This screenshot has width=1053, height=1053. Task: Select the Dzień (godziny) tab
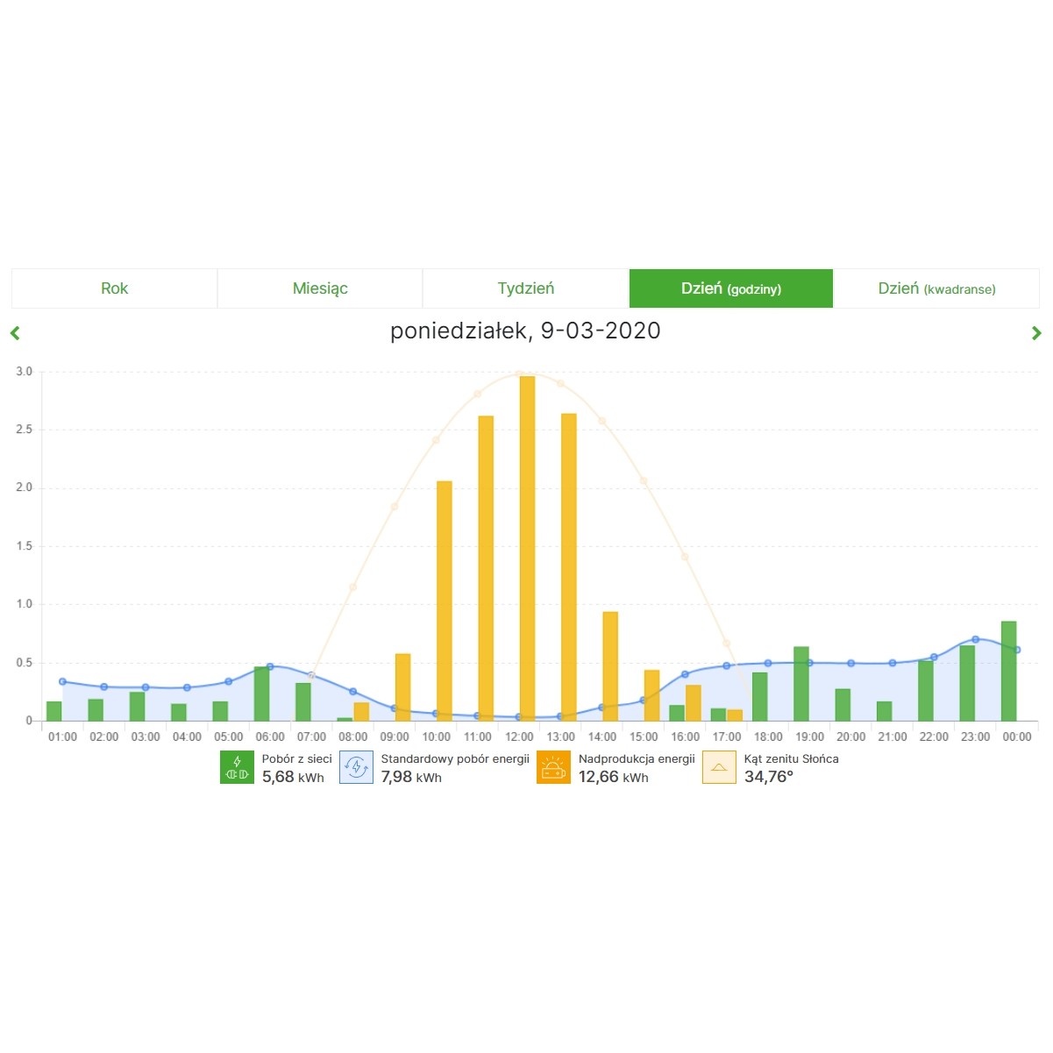(x=731, y=288)
